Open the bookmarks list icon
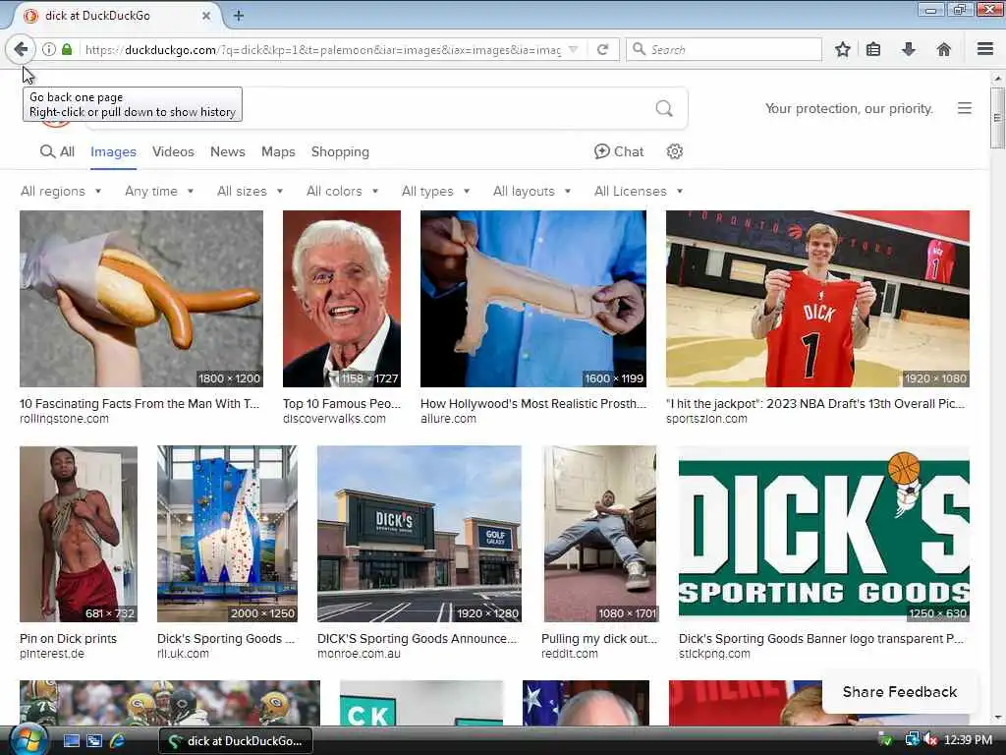Viewport: 1006px width, 755px height. point(873,49)
